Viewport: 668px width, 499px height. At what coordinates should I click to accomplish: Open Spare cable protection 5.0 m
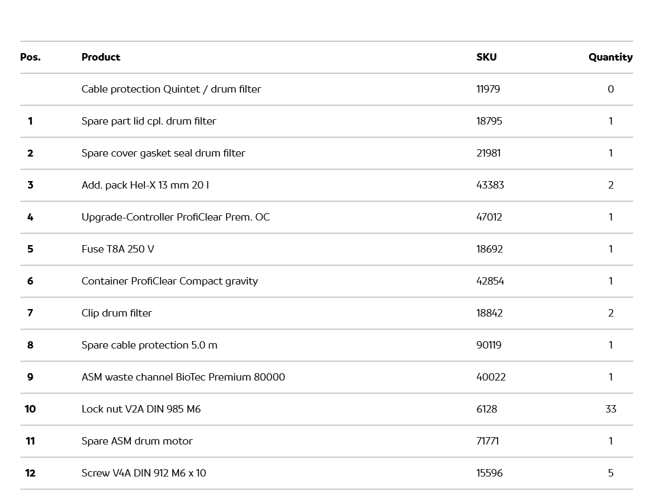tap(149, 345)
